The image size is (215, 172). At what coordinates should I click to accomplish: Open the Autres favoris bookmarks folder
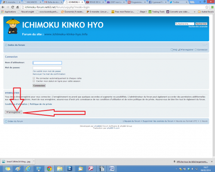[x=206, y=12]
